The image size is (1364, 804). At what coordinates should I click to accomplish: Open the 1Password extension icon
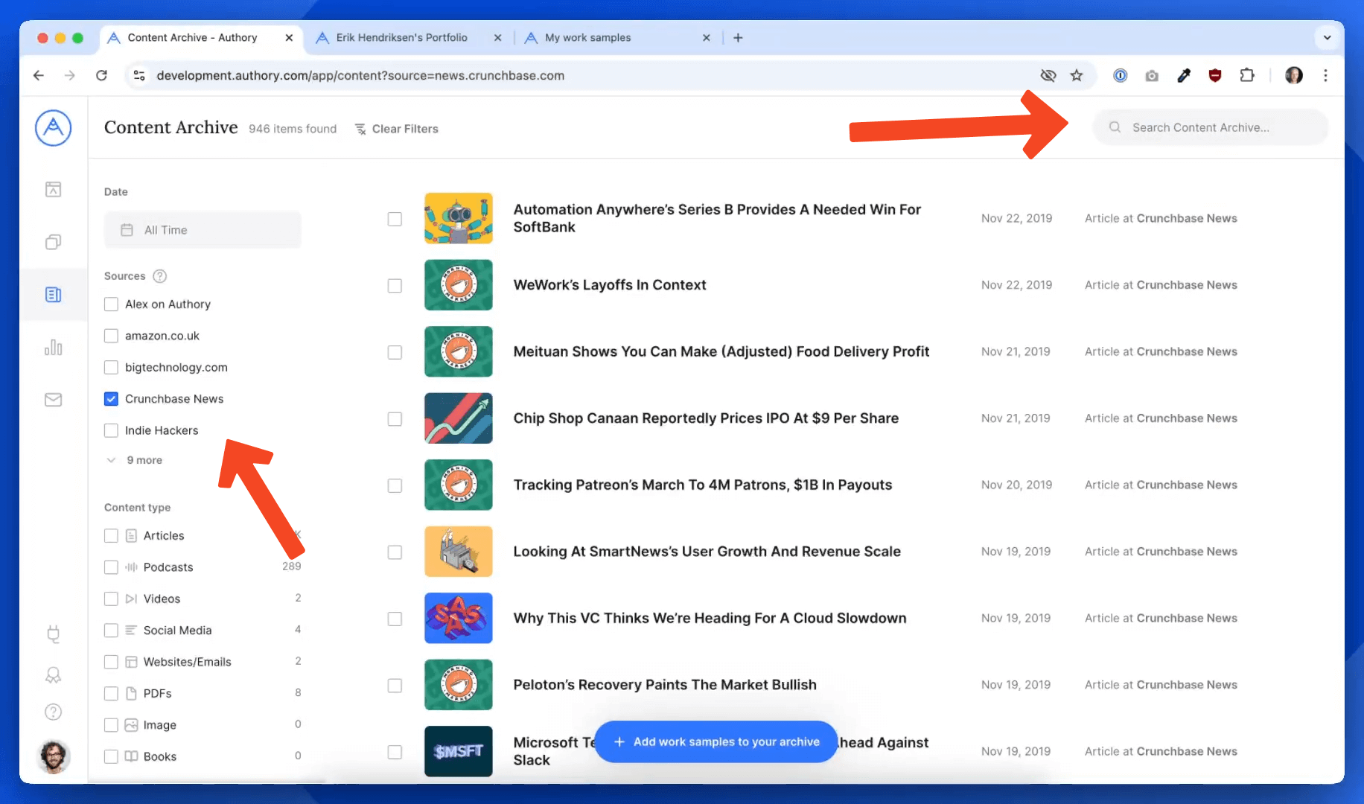pos(1120,75)
